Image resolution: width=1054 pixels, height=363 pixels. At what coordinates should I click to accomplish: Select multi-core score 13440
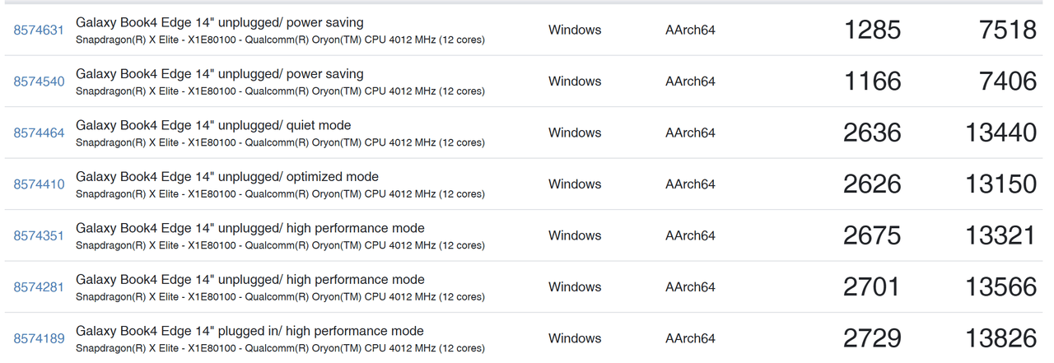[x=1000, y=133]
